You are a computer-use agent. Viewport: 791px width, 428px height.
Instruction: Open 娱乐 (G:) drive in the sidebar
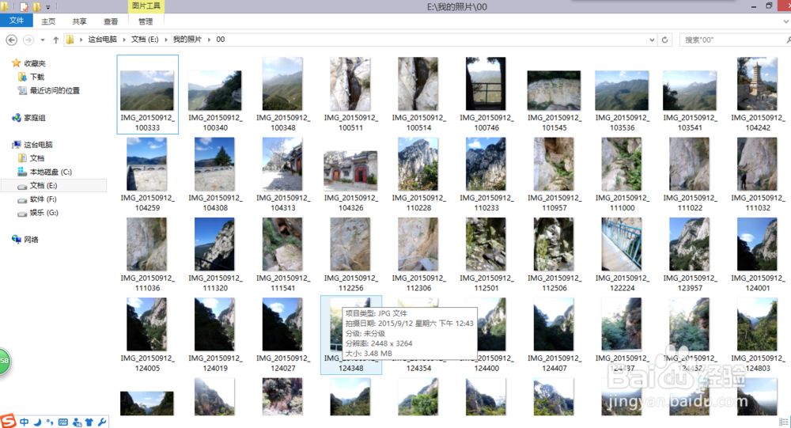click(38, 213)
